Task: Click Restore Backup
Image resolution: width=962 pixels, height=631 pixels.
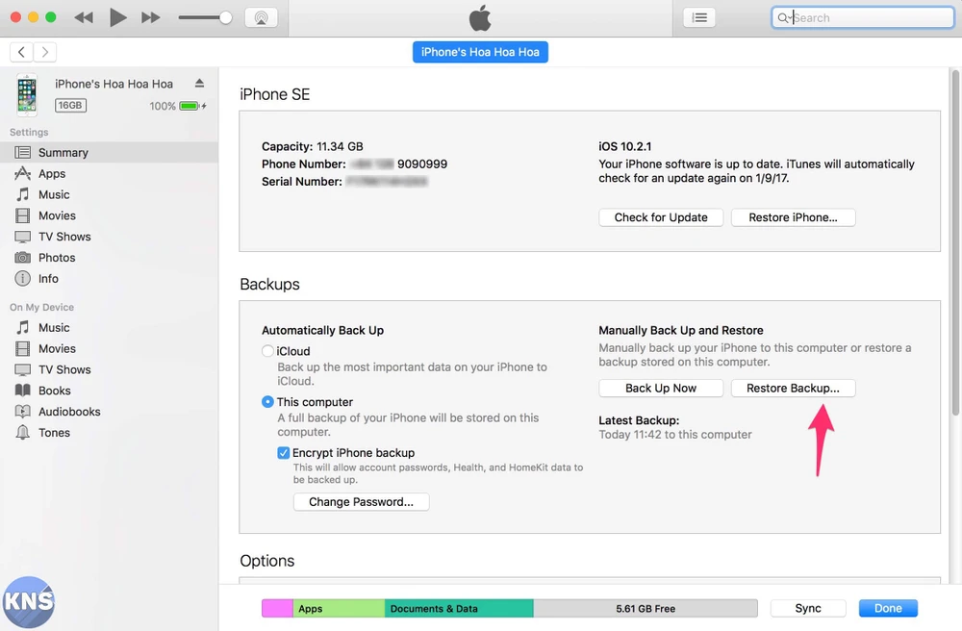Action: coord(793,388)
